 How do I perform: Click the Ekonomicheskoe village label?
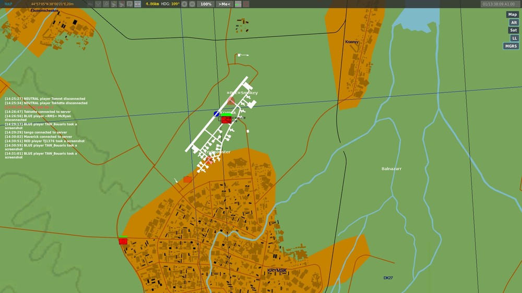pos(44,10)
